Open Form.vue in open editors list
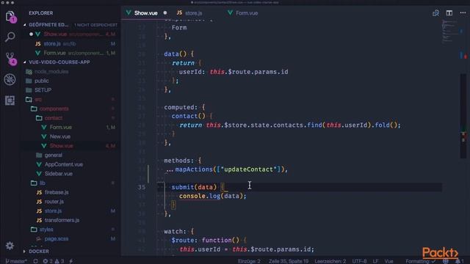470x264 pixels. point(70,53)
